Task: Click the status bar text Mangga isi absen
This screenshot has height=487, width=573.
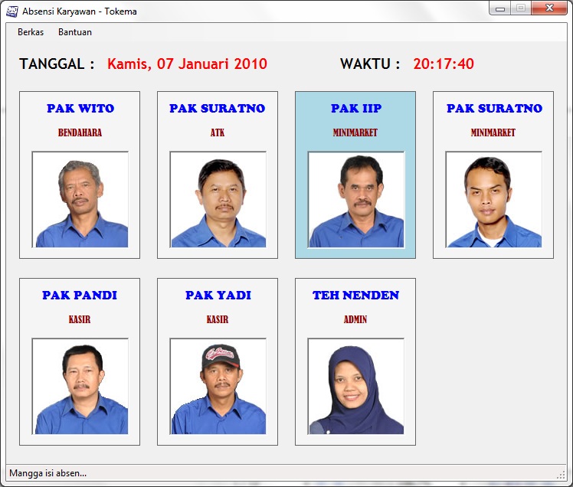Action: [x=47, y=473]
